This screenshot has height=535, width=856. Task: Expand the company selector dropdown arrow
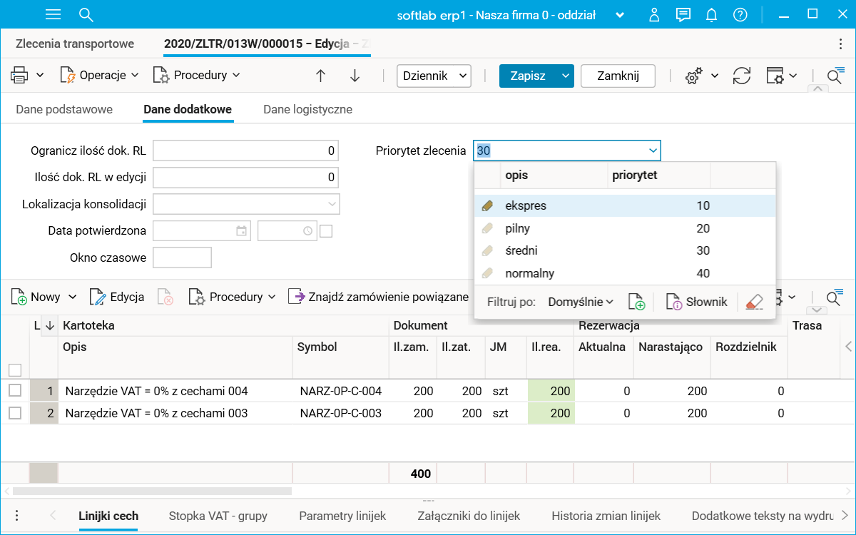click(x=620, y=15)
